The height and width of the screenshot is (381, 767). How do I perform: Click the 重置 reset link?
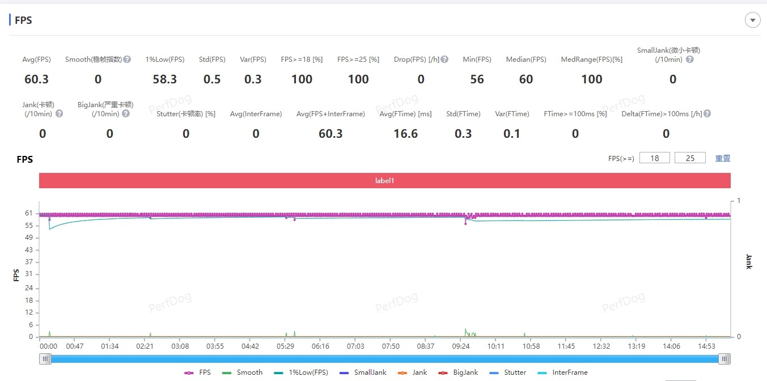pos(722,158)
